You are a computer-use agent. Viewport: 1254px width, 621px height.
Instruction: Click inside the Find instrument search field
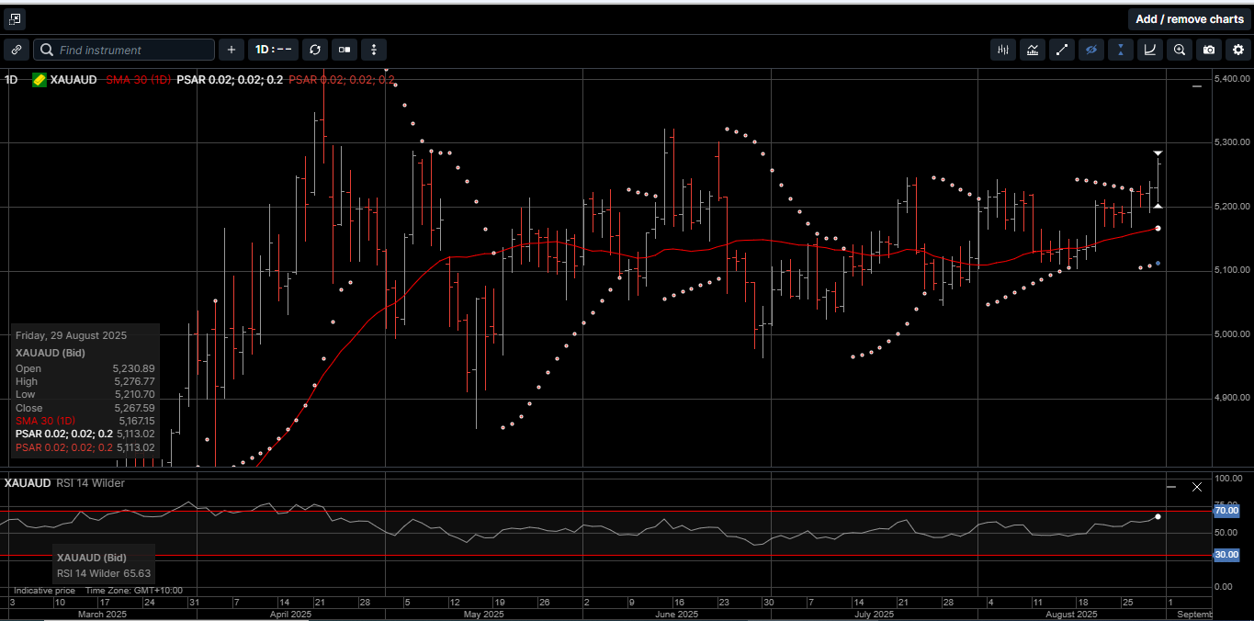click(124, 50)
